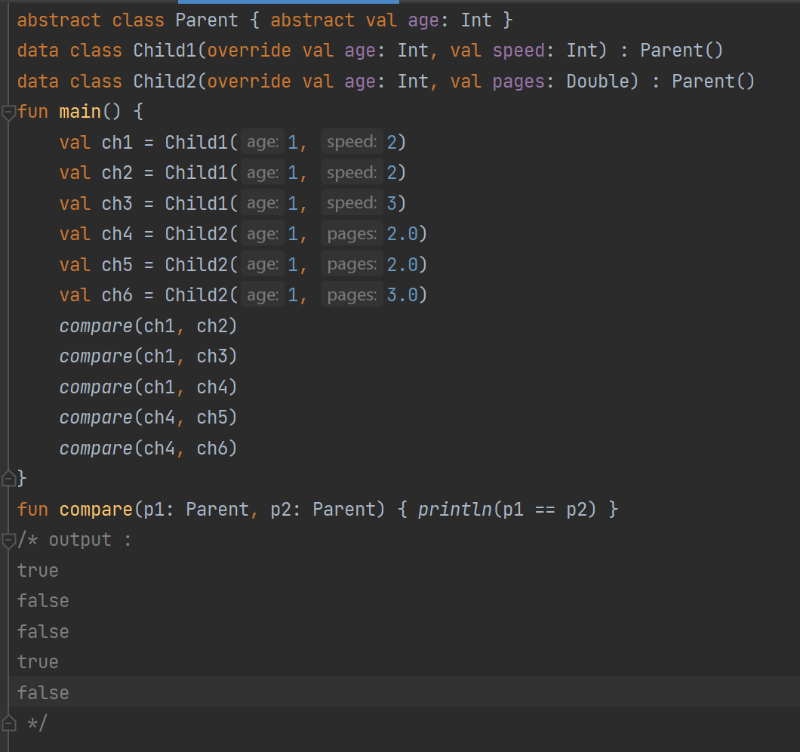The height and width of the screenshot is (752, 800).
Task: Click the 'pages:' hint on ch6 line
Action: point(352,295)
